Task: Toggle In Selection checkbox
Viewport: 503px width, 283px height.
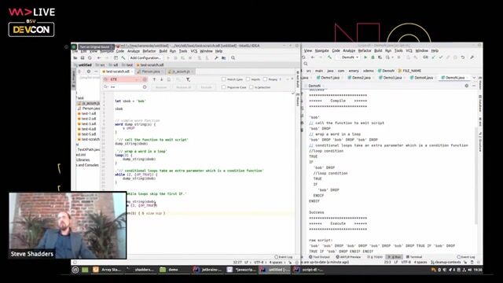Action: pos(251,87)
